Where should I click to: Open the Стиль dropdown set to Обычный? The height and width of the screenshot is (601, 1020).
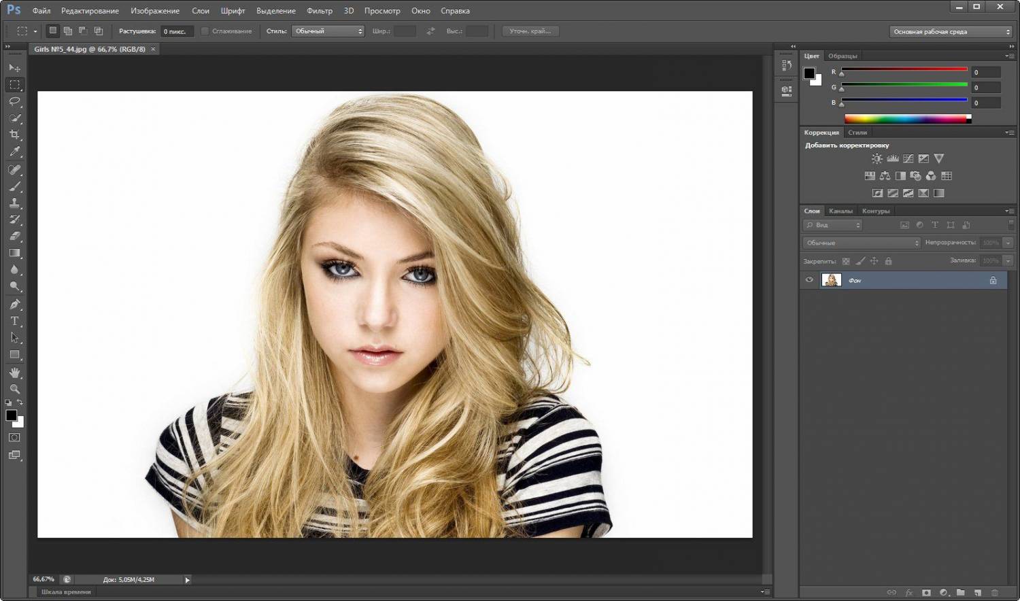point(328,31)
